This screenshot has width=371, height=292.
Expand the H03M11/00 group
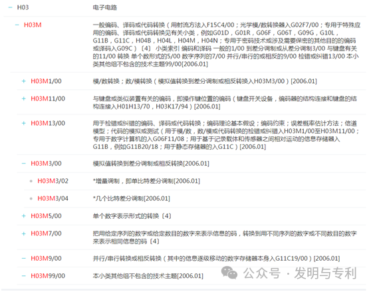point(24,98)
